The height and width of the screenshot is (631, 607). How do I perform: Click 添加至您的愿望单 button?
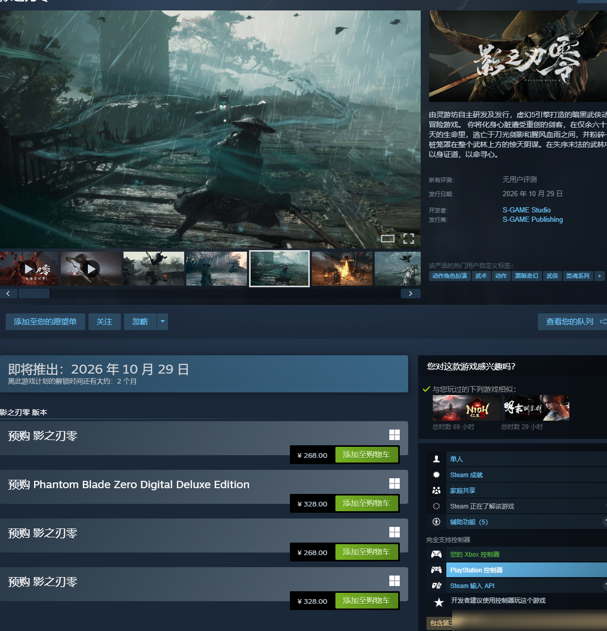tap(45, 322)
